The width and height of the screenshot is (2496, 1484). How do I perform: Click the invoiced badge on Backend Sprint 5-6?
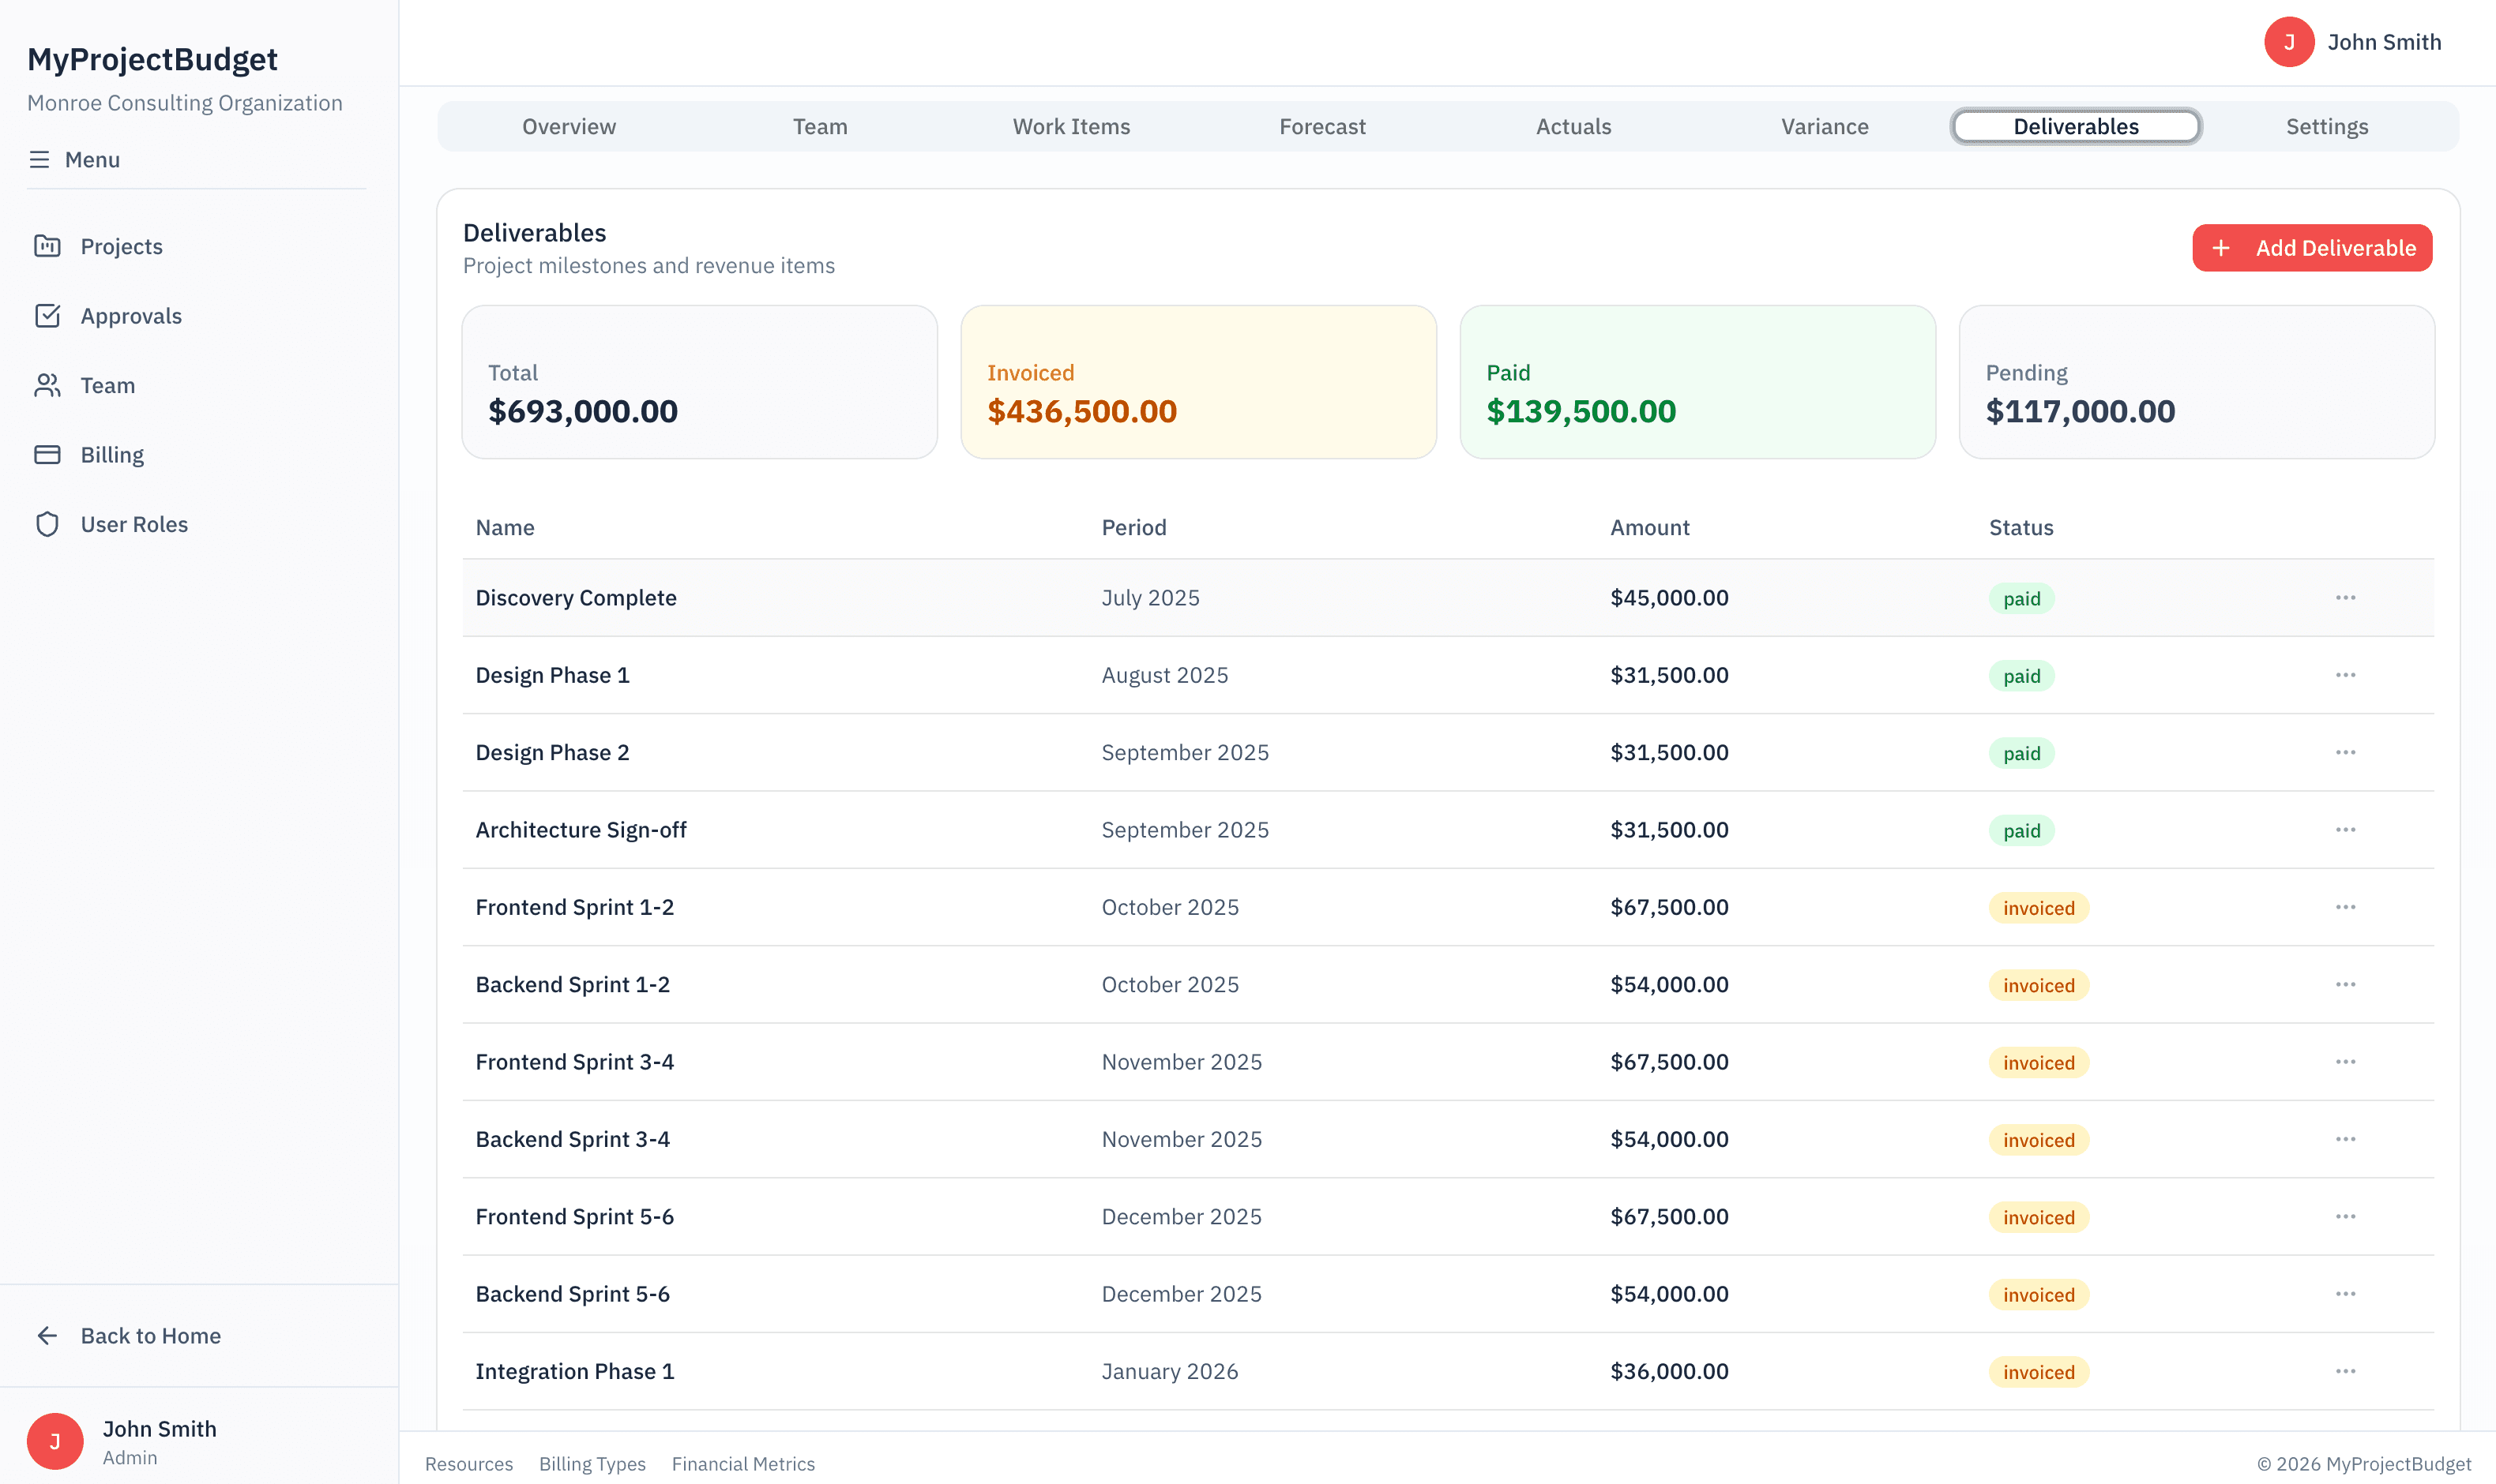click(x=2038, y=1294)
